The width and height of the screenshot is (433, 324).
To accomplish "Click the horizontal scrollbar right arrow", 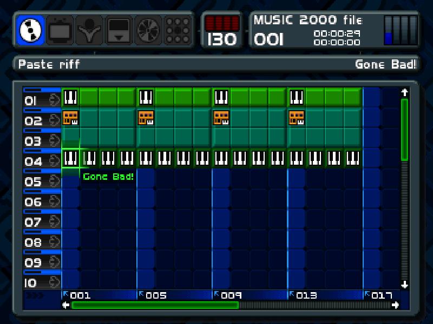I will pyautogui.click(x=395, y=305).
